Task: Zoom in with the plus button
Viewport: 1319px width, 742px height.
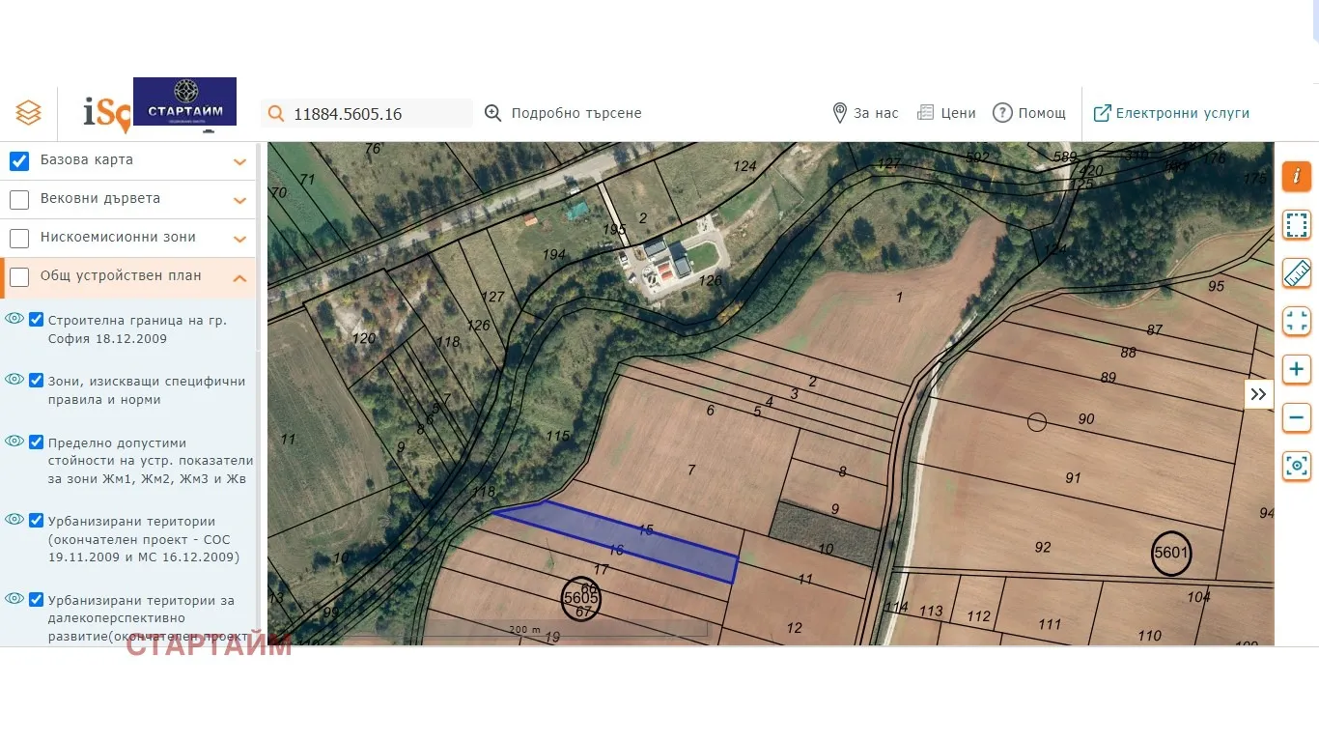Action: (1297, 369)
